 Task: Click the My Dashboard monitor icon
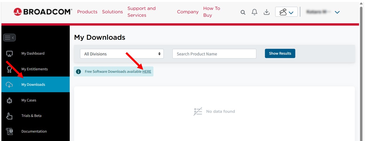tap(9, 54)
